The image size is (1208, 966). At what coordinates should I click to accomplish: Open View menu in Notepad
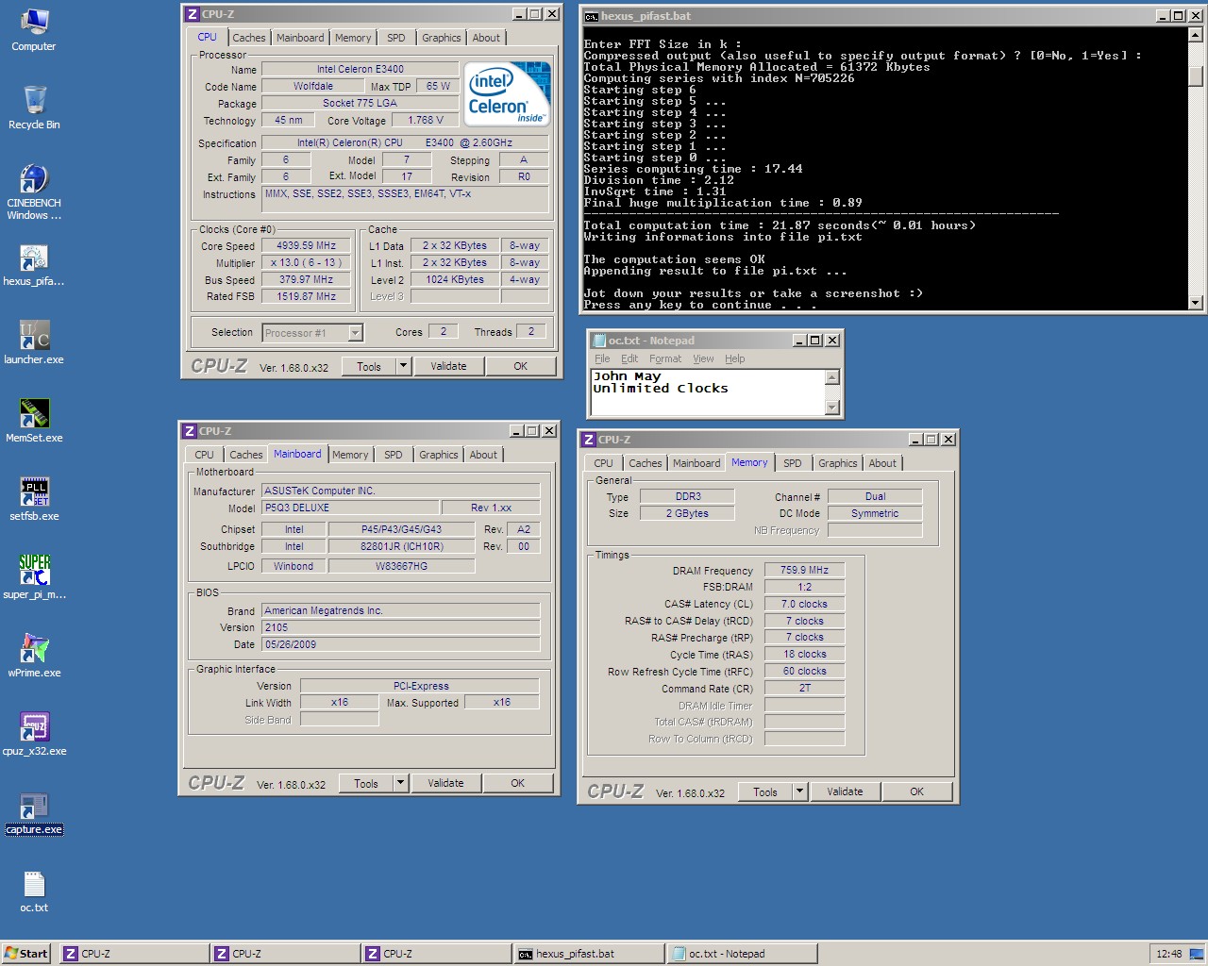704,358
